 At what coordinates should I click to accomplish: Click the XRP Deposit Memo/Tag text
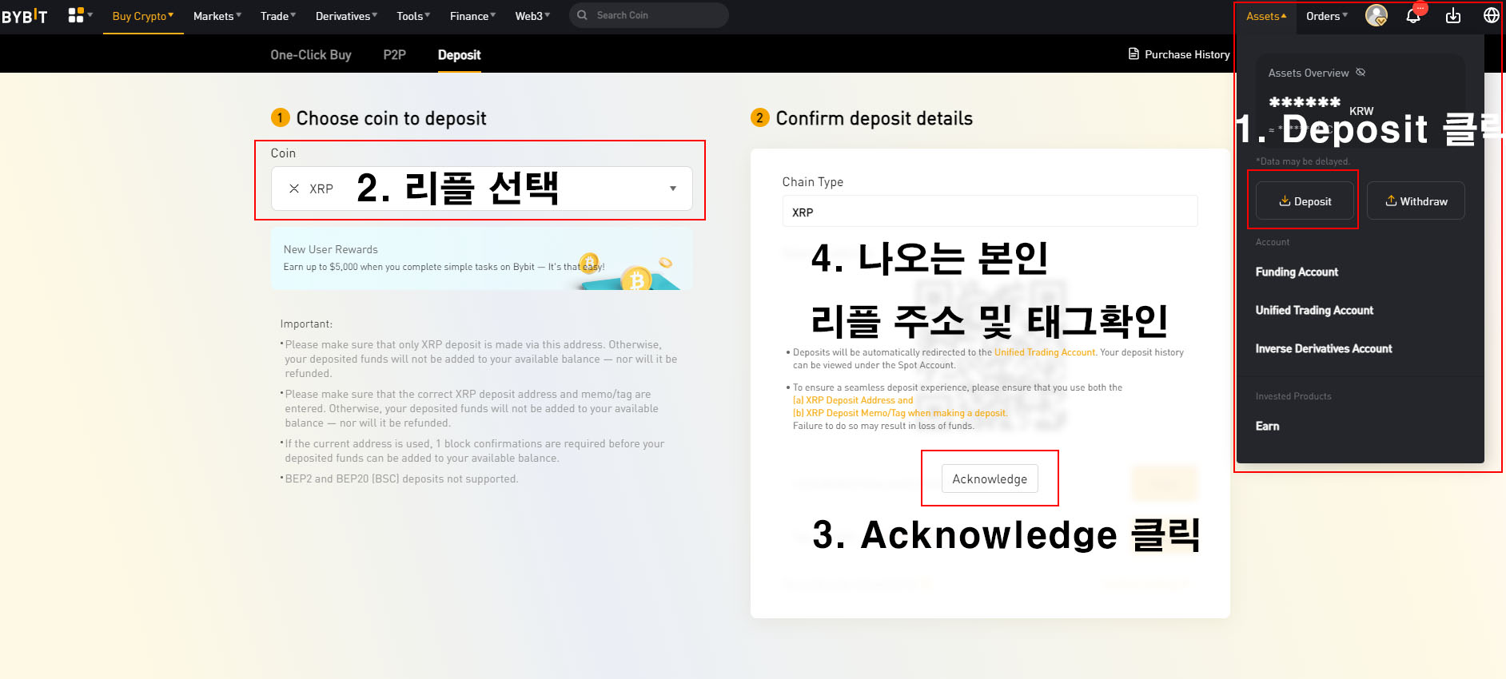pyautogui.click(x=900, y=413)
